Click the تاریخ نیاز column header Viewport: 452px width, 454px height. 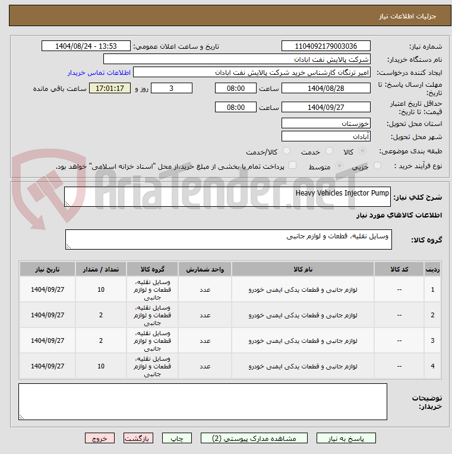click(48, 269)
